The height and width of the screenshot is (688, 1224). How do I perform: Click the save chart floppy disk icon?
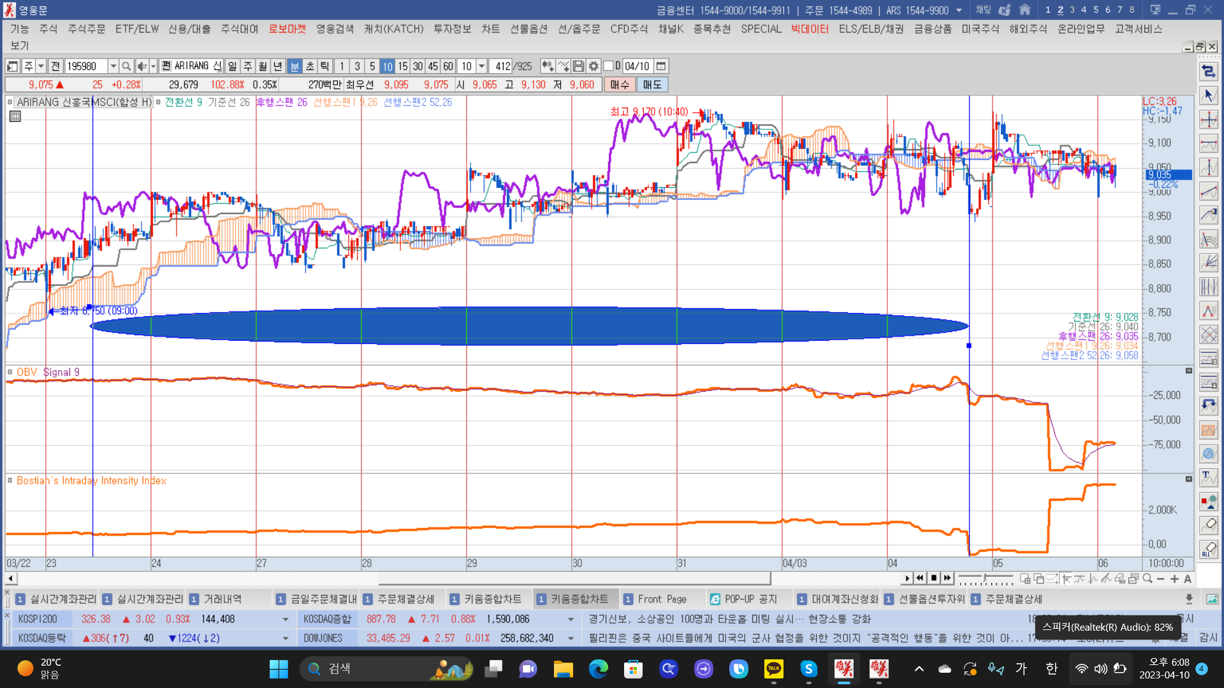[578, 66]
